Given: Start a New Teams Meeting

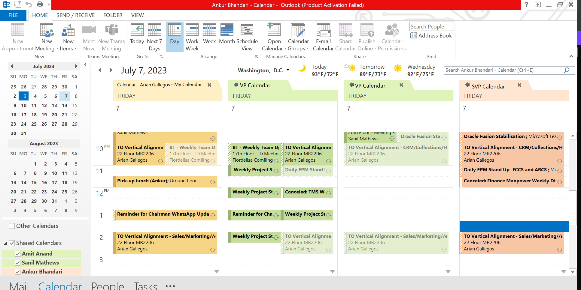Looking at the screenshot, I should [x=111, y=37].
